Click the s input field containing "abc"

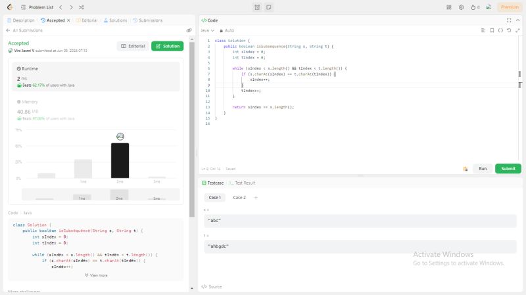pyautogui.click(x=360, y=221)
